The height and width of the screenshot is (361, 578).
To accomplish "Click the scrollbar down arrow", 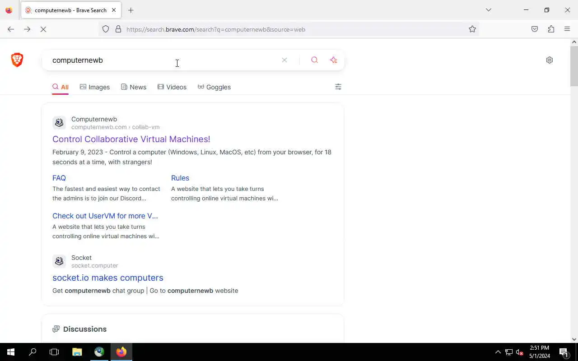I will [x=574, y=339].
